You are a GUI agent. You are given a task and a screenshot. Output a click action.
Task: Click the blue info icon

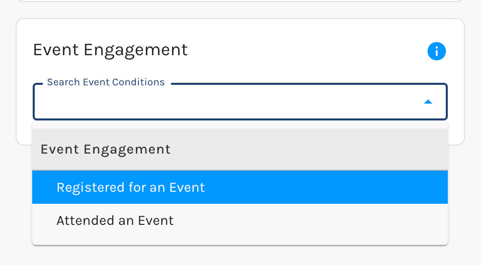(437, 51)
